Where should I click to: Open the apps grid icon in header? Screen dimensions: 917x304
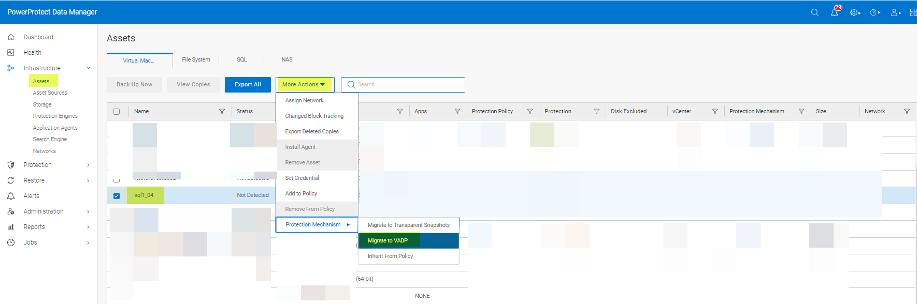point(913,12)
